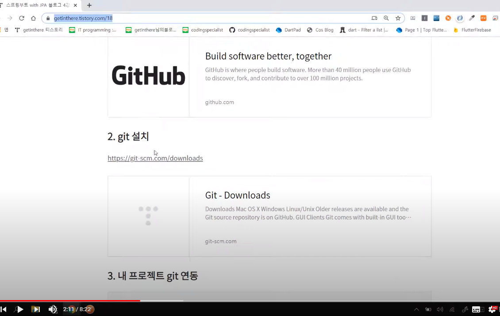500x316 pixels.
Task: Toggle video subtitles/captions
Action: click(476, 309)
